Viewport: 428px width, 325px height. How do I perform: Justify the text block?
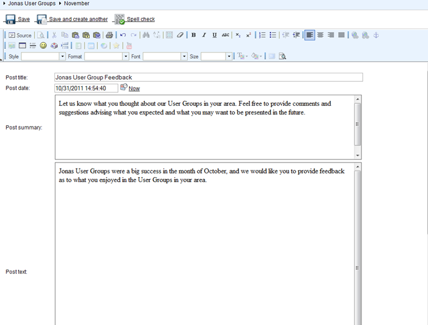click(x=341, y=35)
